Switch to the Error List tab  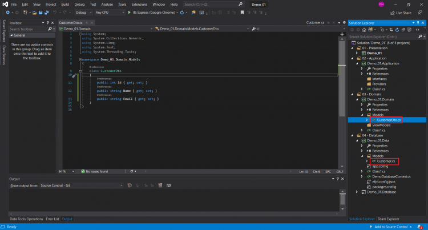click(x=53, y=219)
